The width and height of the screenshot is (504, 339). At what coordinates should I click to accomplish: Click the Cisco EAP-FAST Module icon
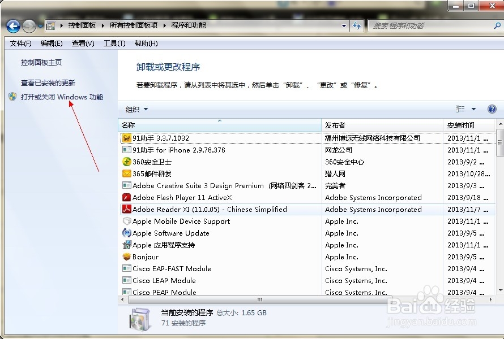click(x=127, y=268)
